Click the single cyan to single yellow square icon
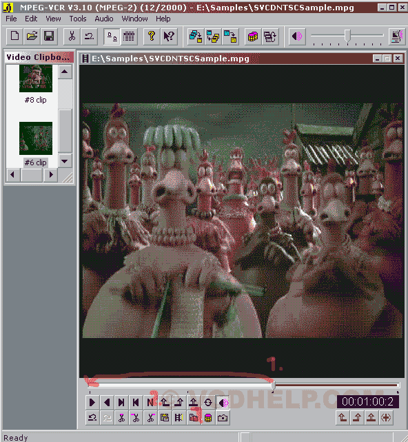This screenshot has width=408, height=442. point(230,36)
